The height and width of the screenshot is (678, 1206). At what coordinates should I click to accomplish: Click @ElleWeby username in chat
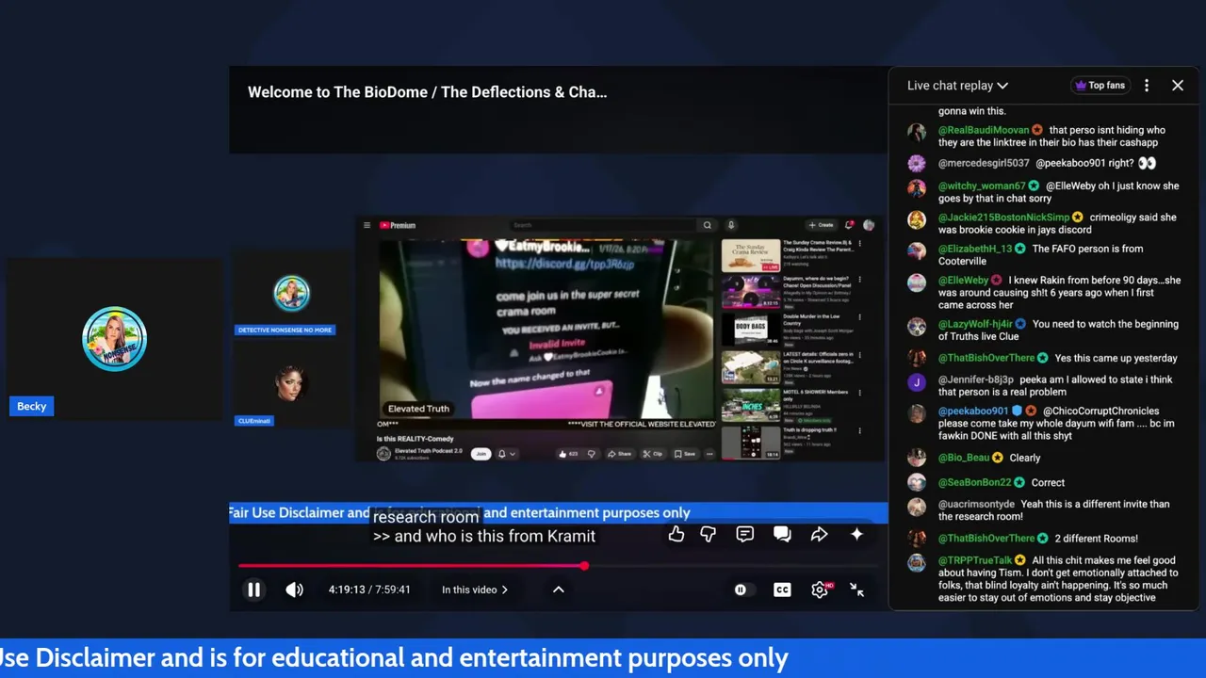[963, 281]
